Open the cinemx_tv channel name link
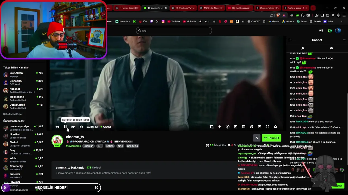348x195 pixels. (x=75, y=137)
